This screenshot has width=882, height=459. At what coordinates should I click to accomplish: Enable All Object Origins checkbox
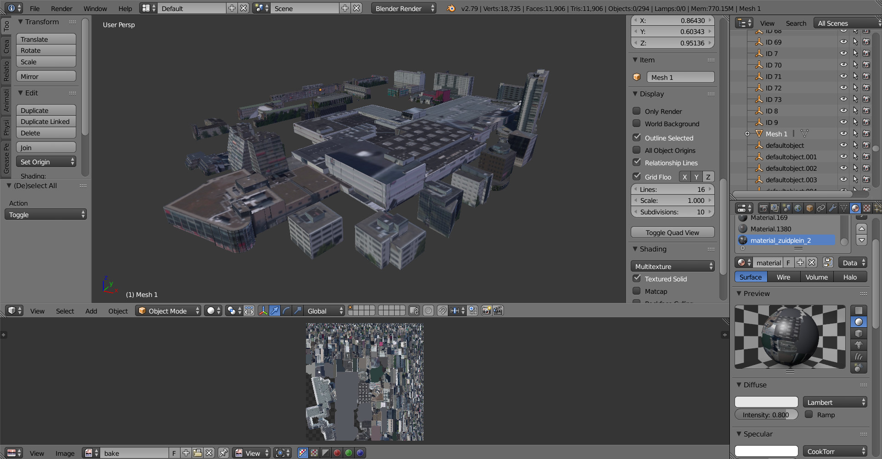637,150
